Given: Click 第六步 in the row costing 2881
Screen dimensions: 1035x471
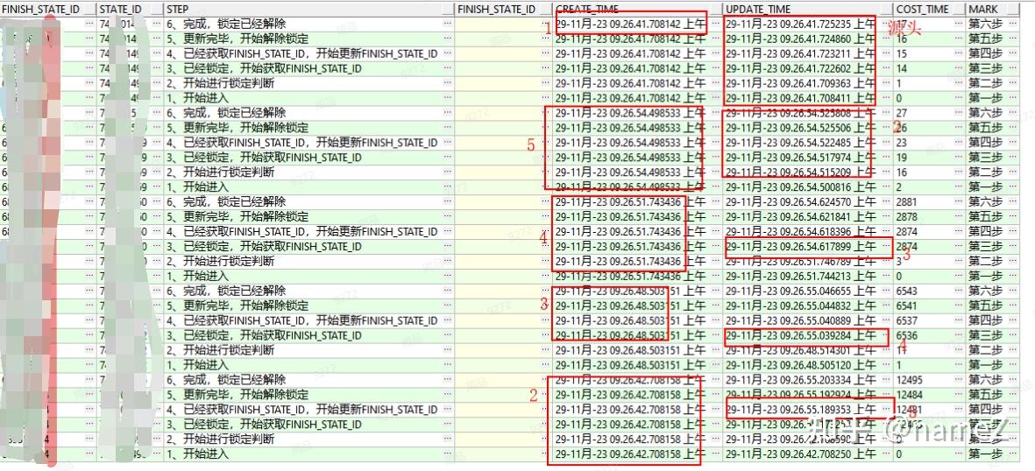Looking at the screenshot, I should (x=986, y=202).
